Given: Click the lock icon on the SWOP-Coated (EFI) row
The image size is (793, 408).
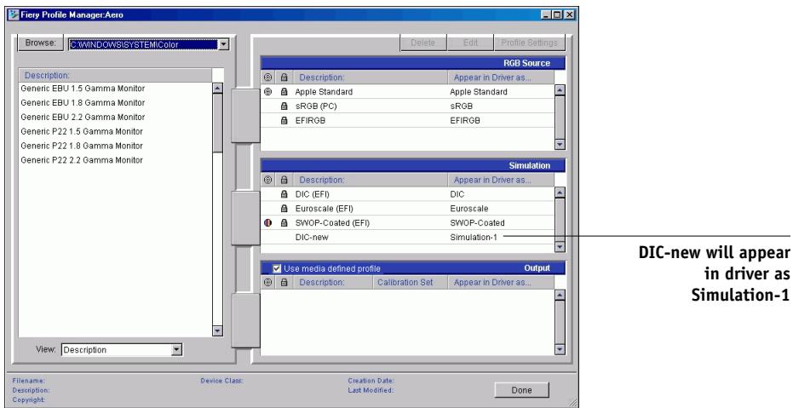Looking at the screenshot, I should [284, 223].
